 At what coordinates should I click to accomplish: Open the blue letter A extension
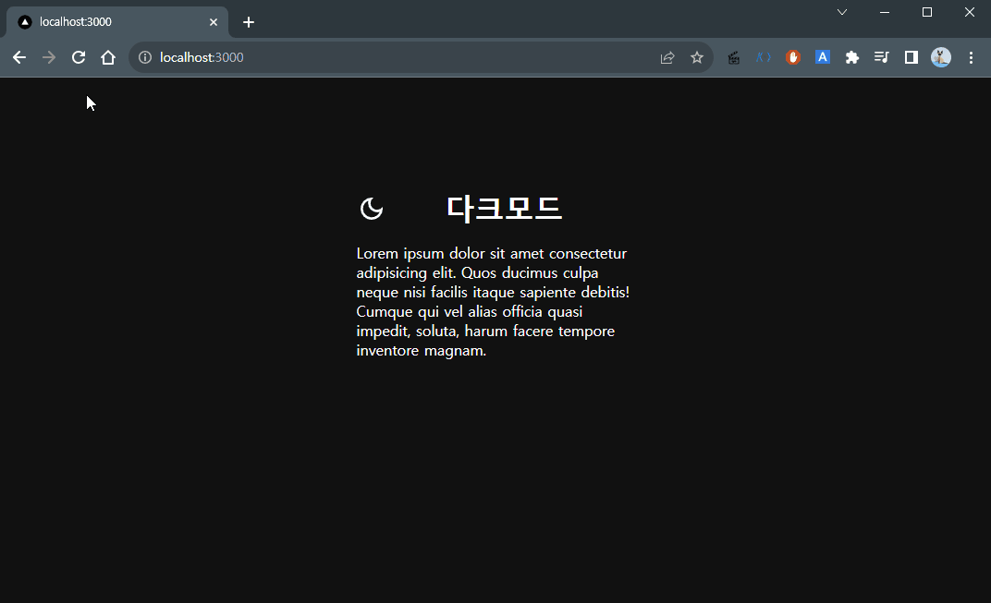[823, 57]
